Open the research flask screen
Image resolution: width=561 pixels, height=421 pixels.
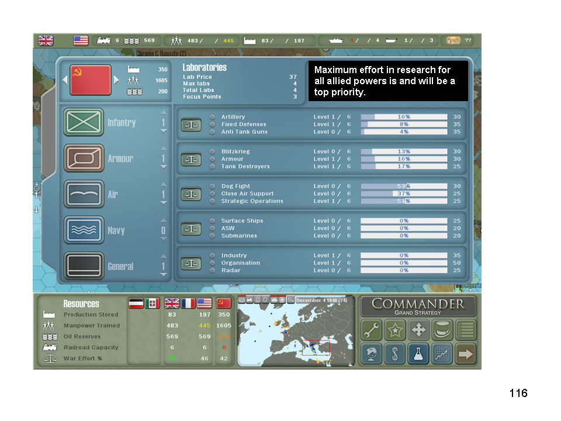(x=418, y=353)
